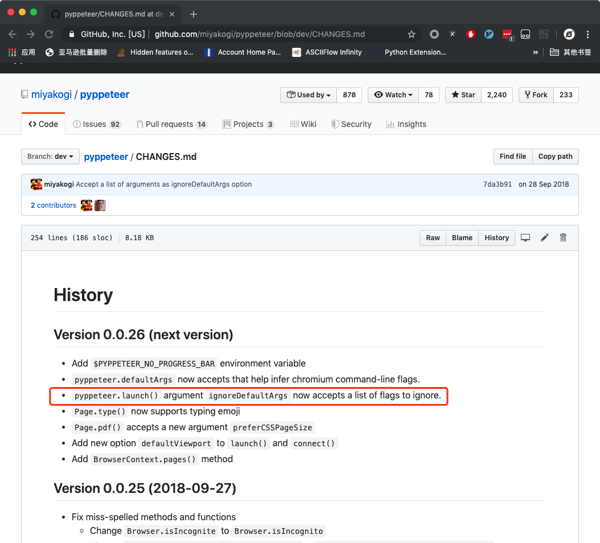
Task: Click the 2 contributors link
Action: click(x=54, y=205)
